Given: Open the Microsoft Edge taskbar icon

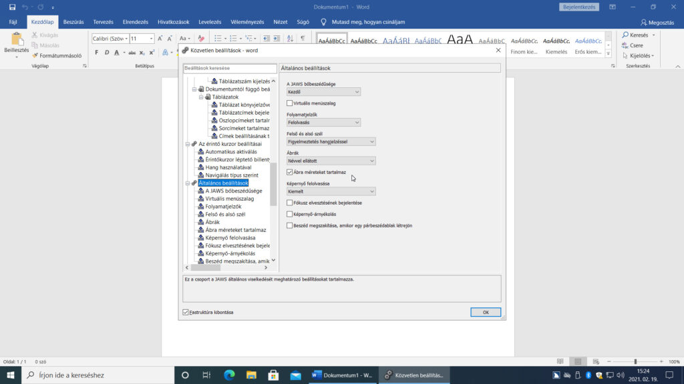Looking at the screenshot, I should click(x=229, y=375).
